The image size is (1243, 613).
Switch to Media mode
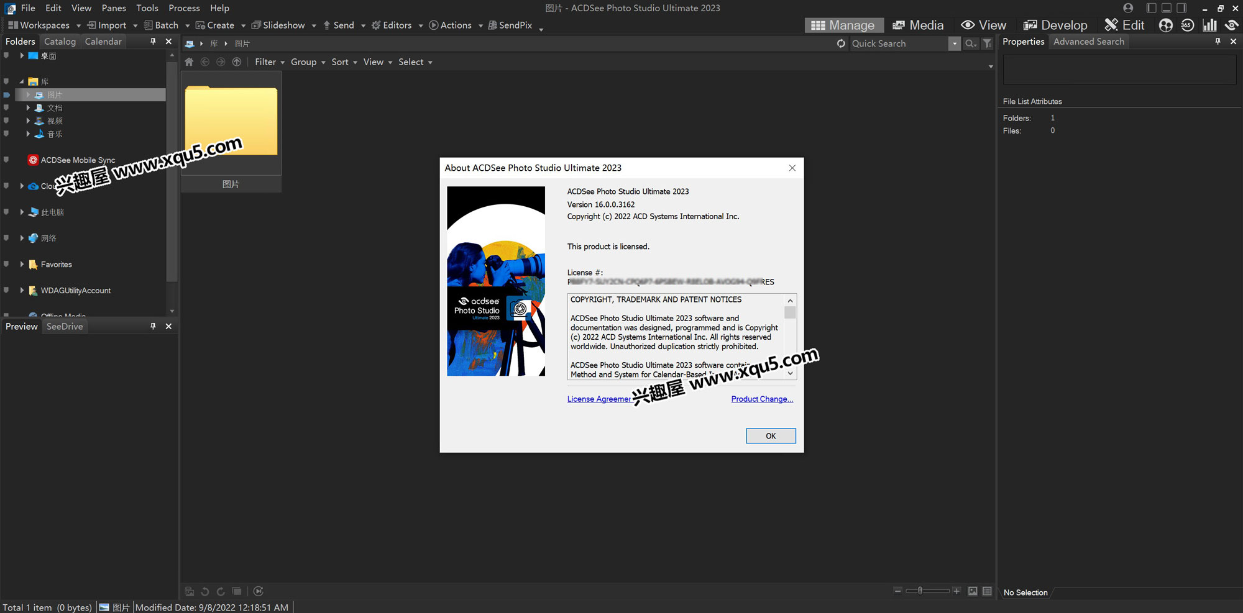(918, 25)
